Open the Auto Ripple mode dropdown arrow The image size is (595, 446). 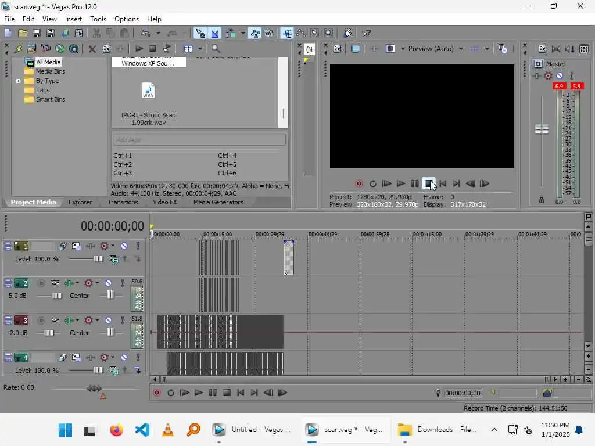coord(242,33)
